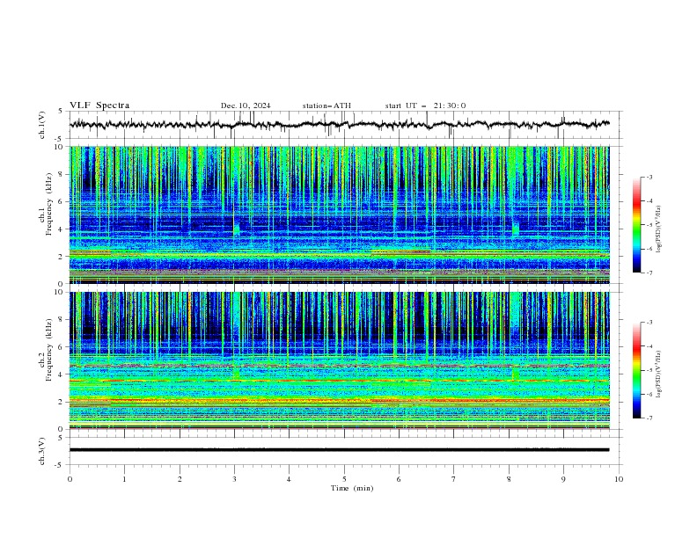Click the ch.2 green burst near minute 3
Viewport: 697px width, 538px height.
237,374
